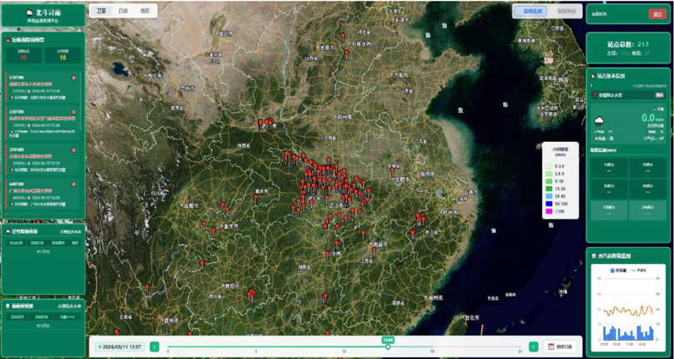Switch map to 卫星 satellite view
Screen dimensions: 674x359
click(101, 11)
